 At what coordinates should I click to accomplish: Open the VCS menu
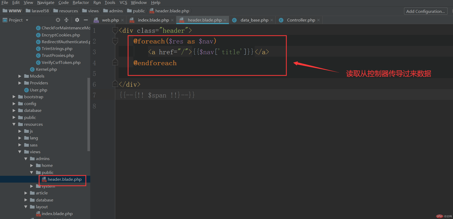tap(123, 3)
